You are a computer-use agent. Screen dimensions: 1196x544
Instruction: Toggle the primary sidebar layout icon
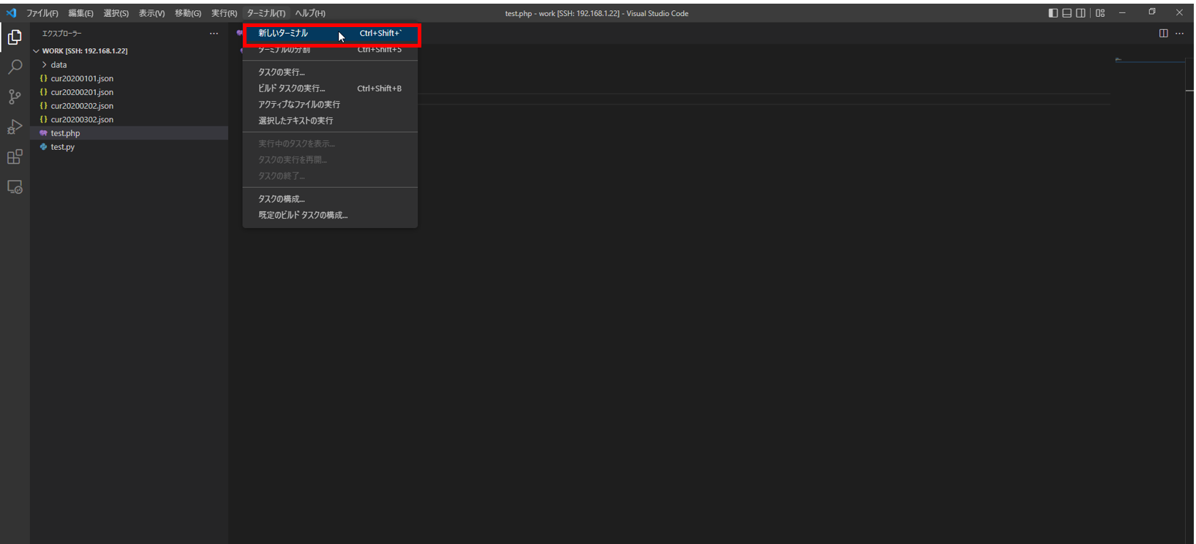point(1053,13)
